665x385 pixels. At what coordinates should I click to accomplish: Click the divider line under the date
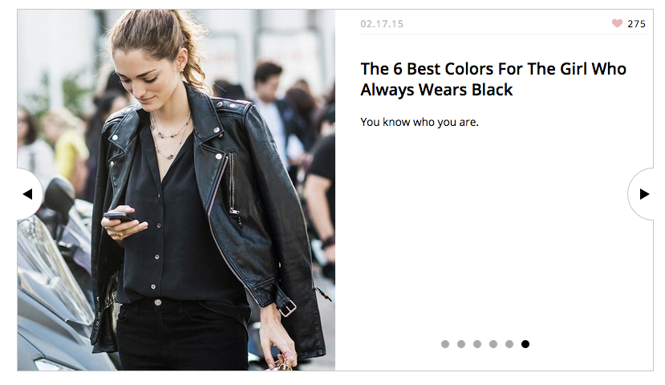pyautogui.click(x=503, y=34)
